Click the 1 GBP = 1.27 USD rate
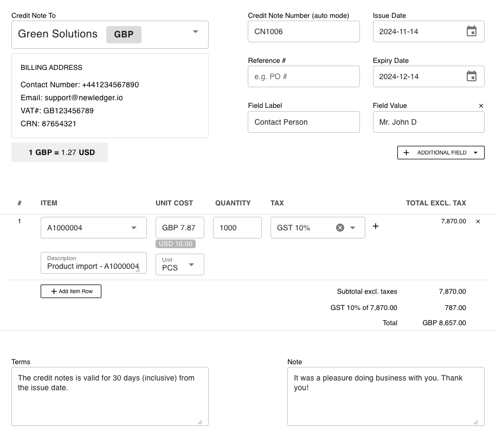Screen dimensions: 496x439 pyautogui.click(x=59, y=152)
